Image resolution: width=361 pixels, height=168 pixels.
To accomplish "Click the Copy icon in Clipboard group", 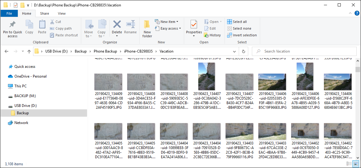I will coord(29,24).
